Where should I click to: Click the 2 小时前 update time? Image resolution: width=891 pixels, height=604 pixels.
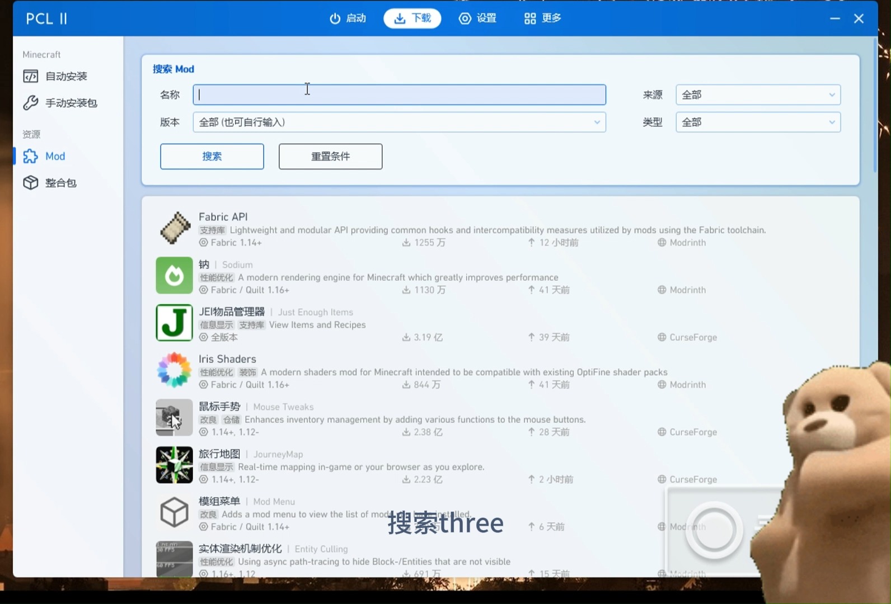pos(550,479)
